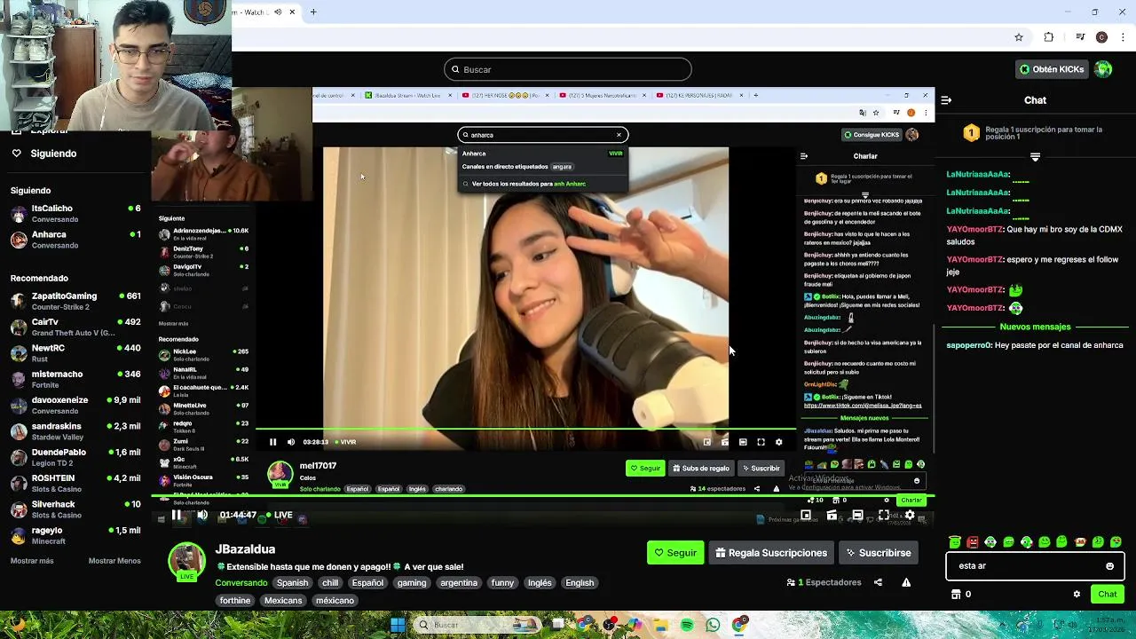Fullscreen the inner mel17017 player

click(x=761, y=442)
